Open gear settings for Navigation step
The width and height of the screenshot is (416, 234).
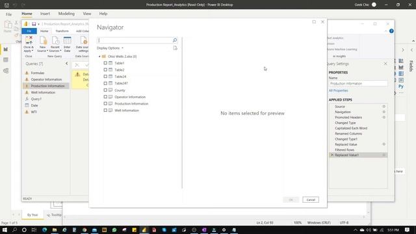[x=384, y=112]
